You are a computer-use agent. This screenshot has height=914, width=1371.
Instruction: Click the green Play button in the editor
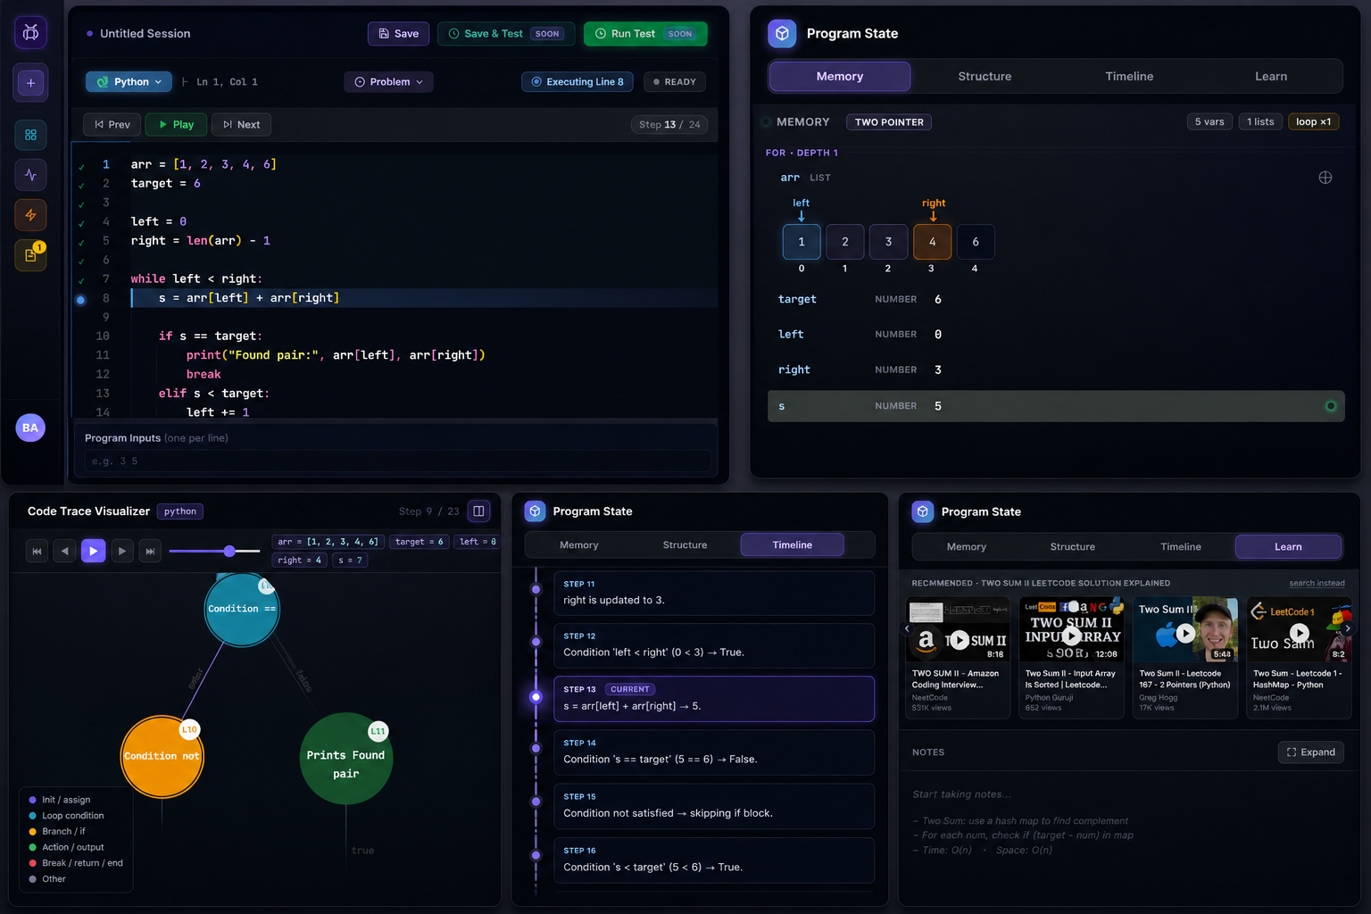pos(176,125)
